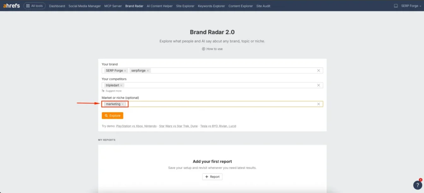Clear the Market or niche field
This screenshot has width=424, height=193.
[x=318, y=104]
